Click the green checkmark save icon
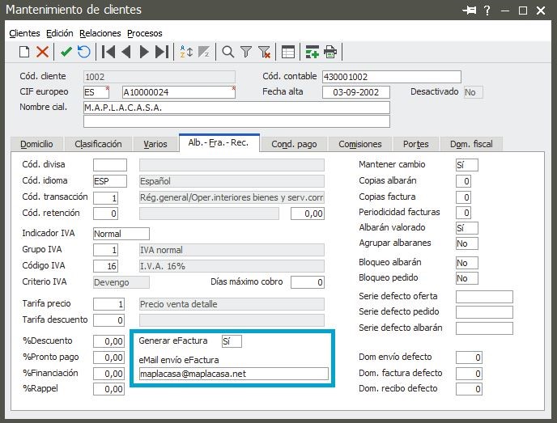This screenshot has width=557, height=423. click(66, 53)
